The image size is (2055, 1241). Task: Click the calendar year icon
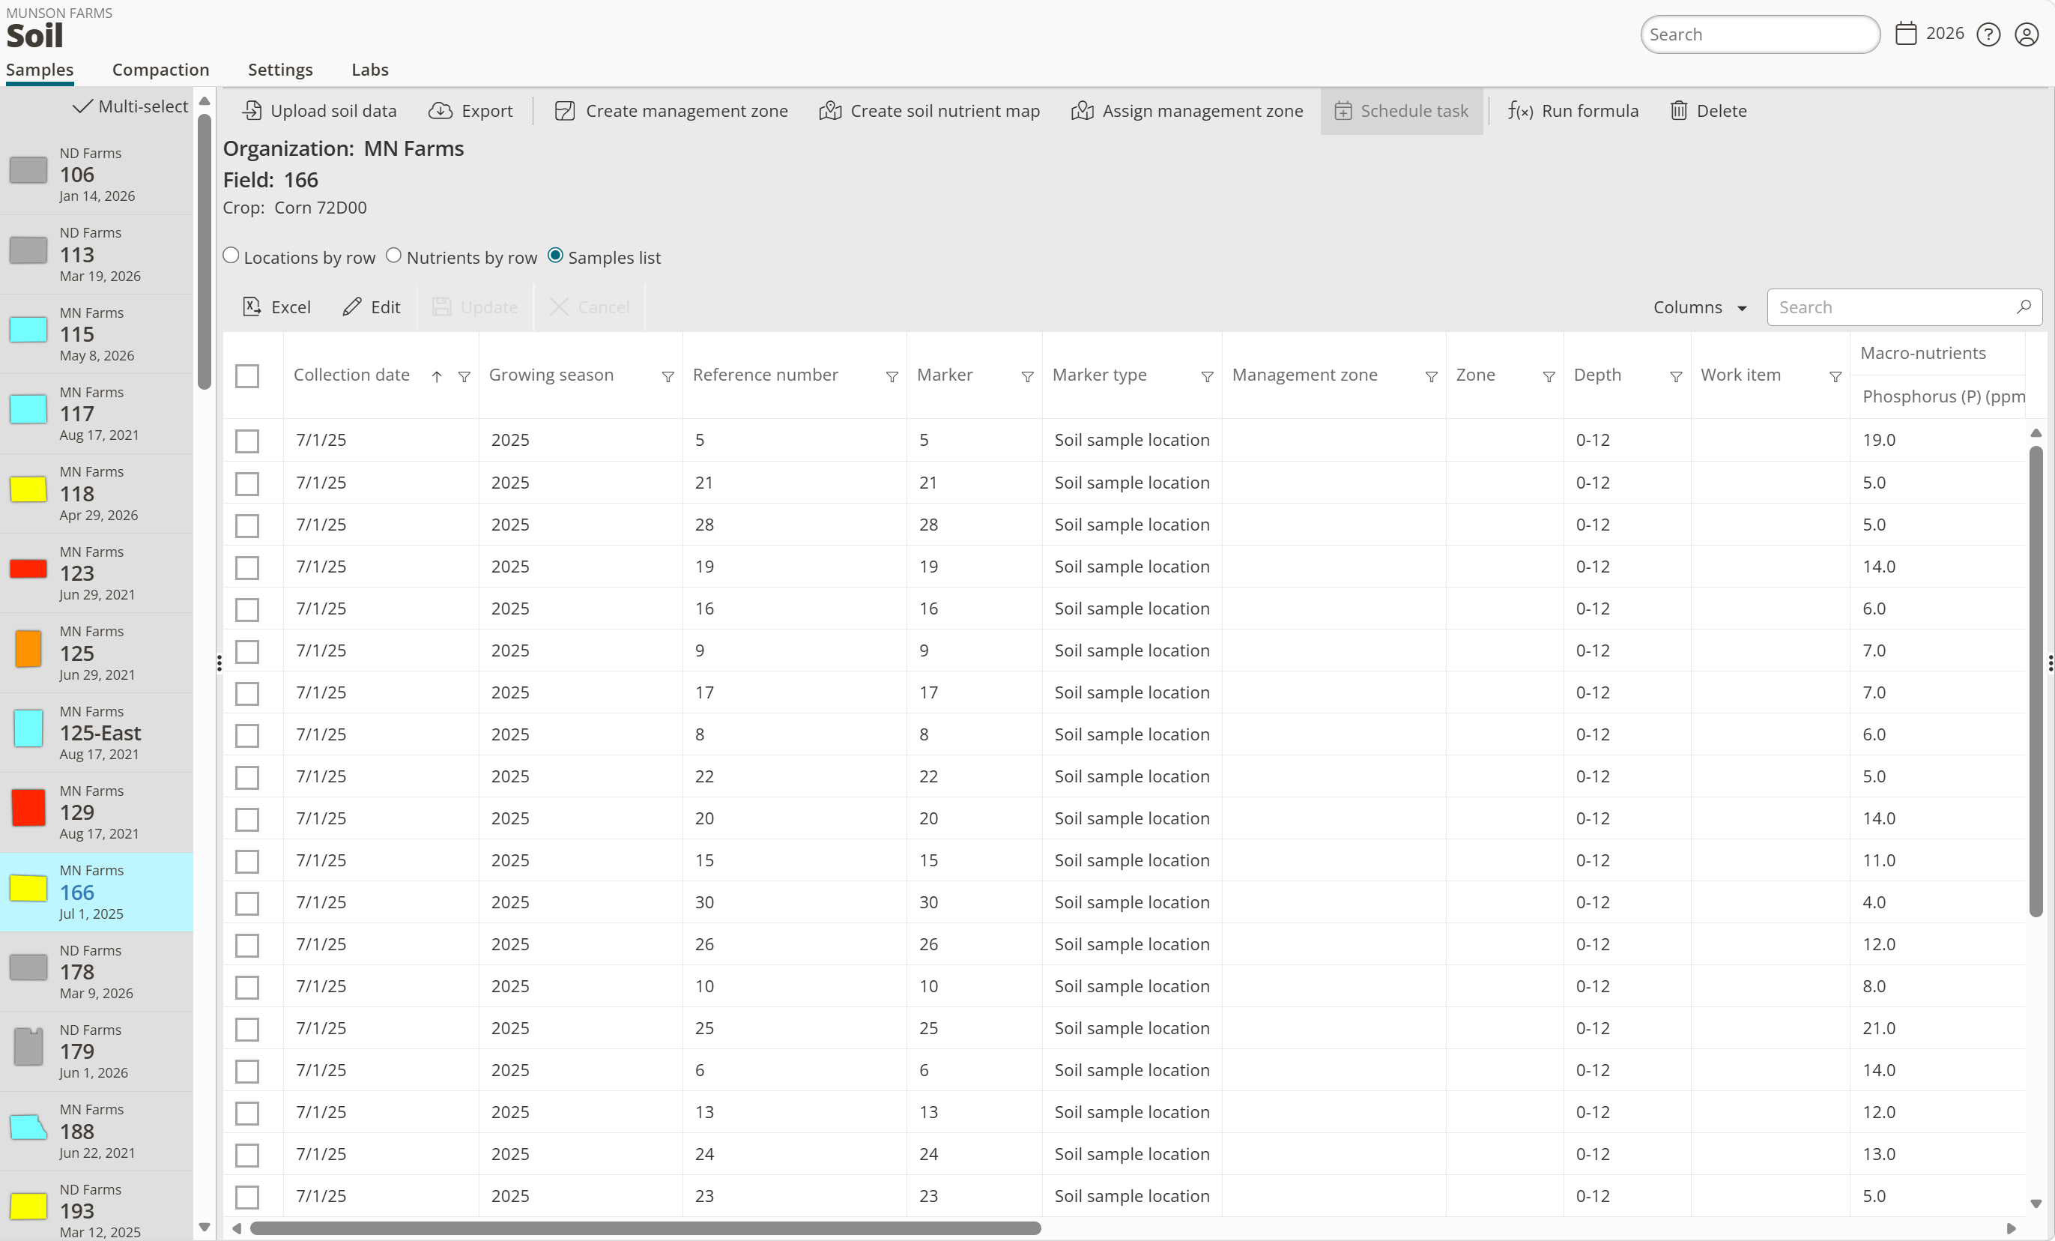(1906, 34)
